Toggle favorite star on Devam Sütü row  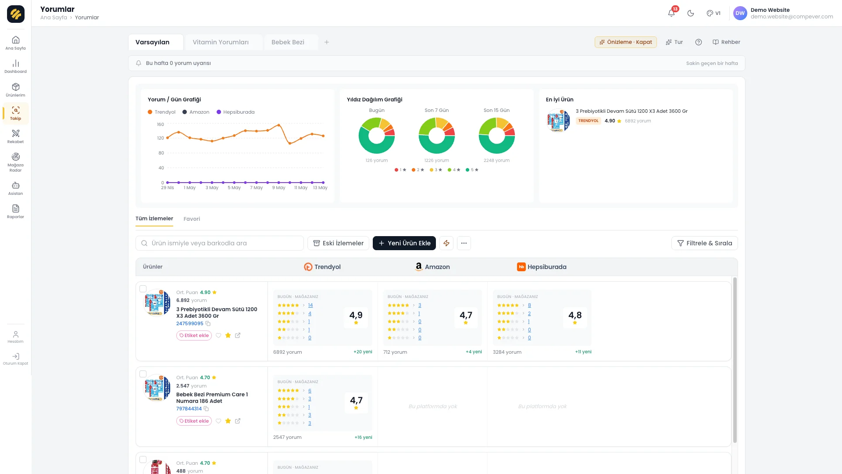click(x=228, y=335)
